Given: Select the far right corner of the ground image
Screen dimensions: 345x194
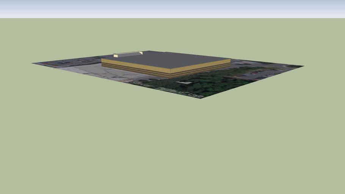Looking at the screenshot, I should pyautogui.click(x=303, y=66).
